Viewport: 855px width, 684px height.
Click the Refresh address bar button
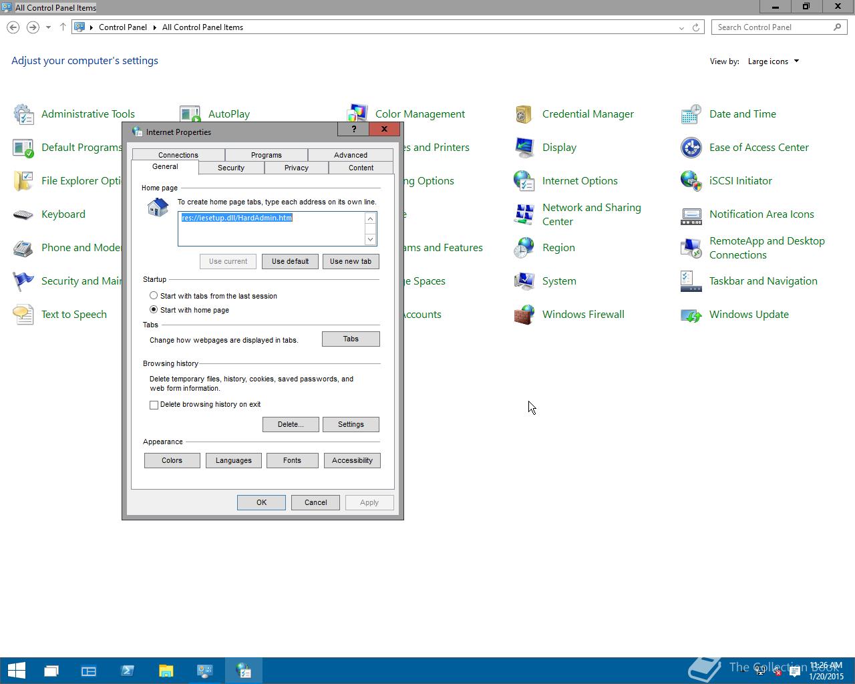click(x=695, y=27)
